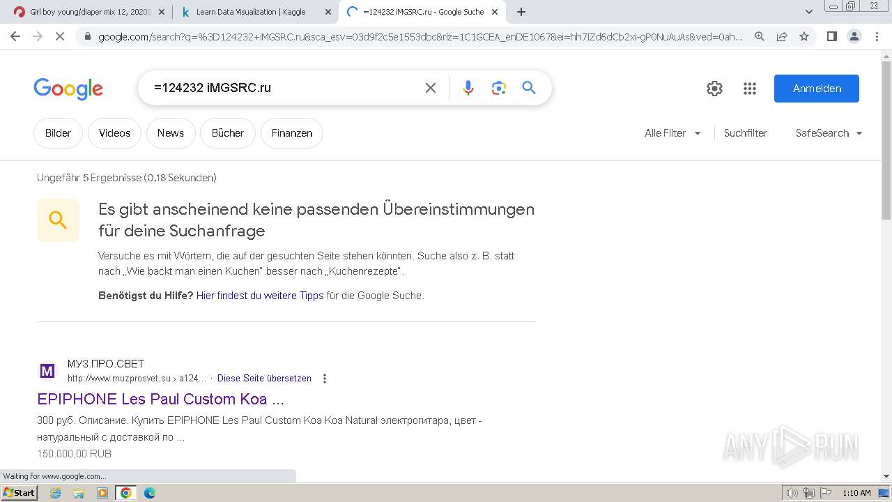
Task: Switch to Chrome in the taskbar
Action: [x=125, y=493]
